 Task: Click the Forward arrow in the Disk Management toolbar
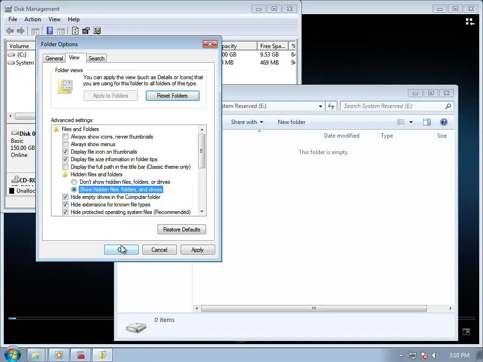pyautogui.click(x=21, y=31)
